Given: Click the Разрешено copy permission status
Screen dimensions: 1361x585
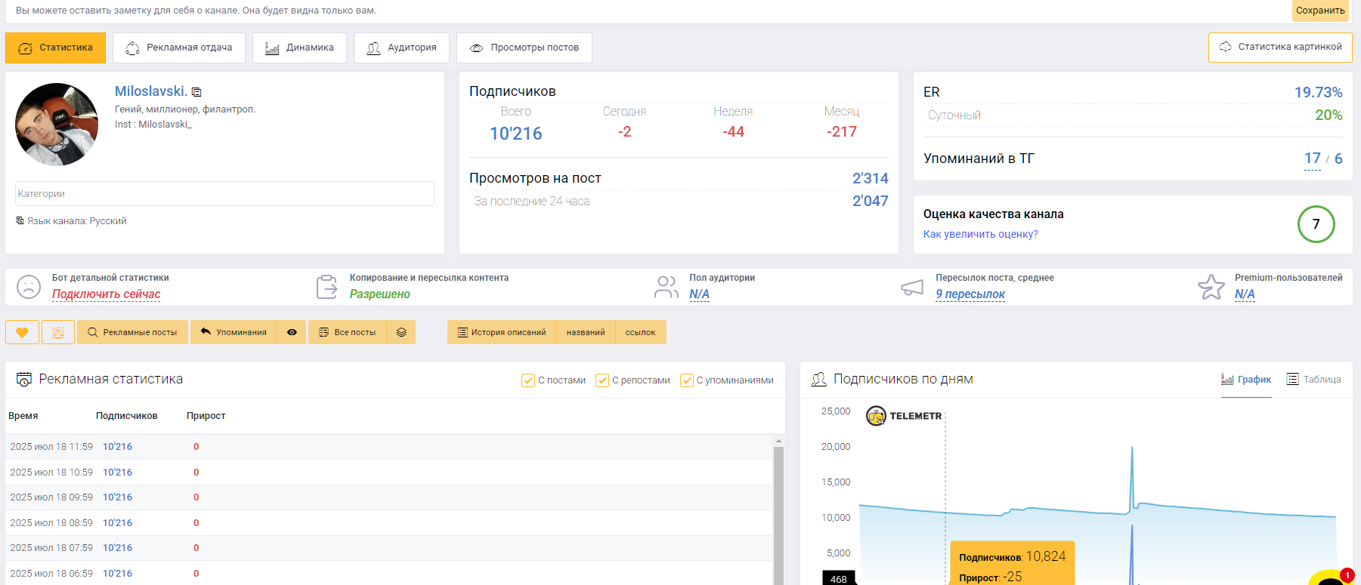Looking at the screenshot, I should pyautogui.click(x=380, y=294).
